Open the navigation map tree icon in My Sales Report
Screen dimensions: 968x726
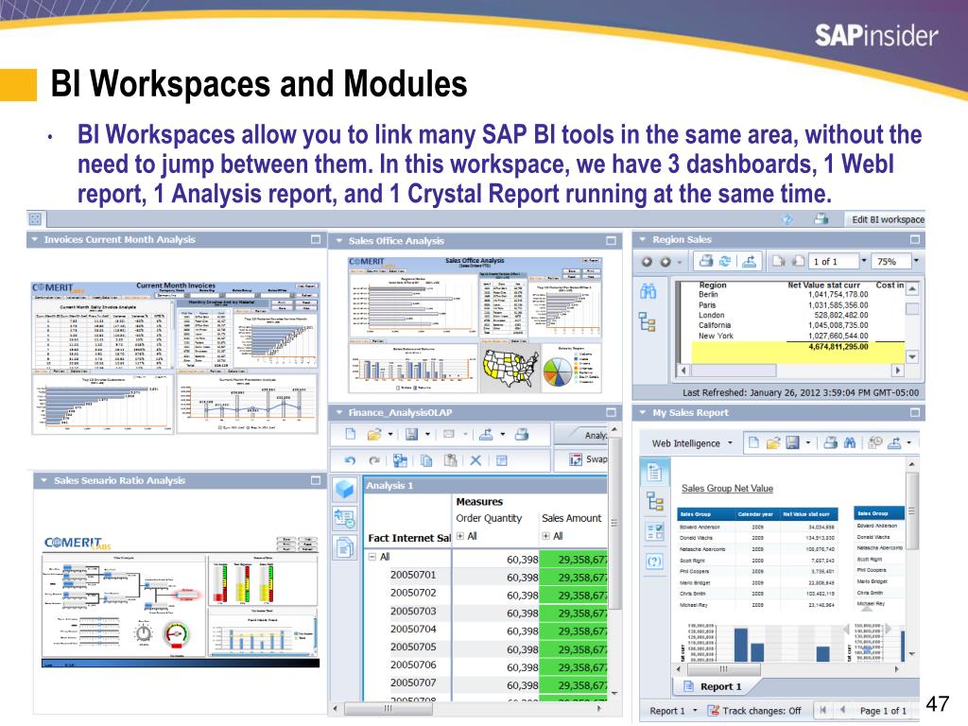[x=654, y=501]
